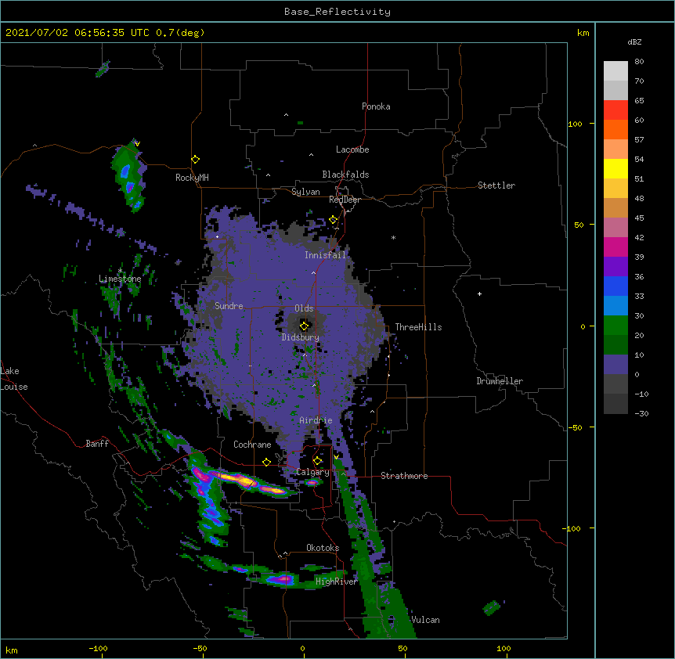Pick the magenta 39 dBZ legend swatch
Image resolution: width=675 pixels, height=659 pixels.
[615, 247]
